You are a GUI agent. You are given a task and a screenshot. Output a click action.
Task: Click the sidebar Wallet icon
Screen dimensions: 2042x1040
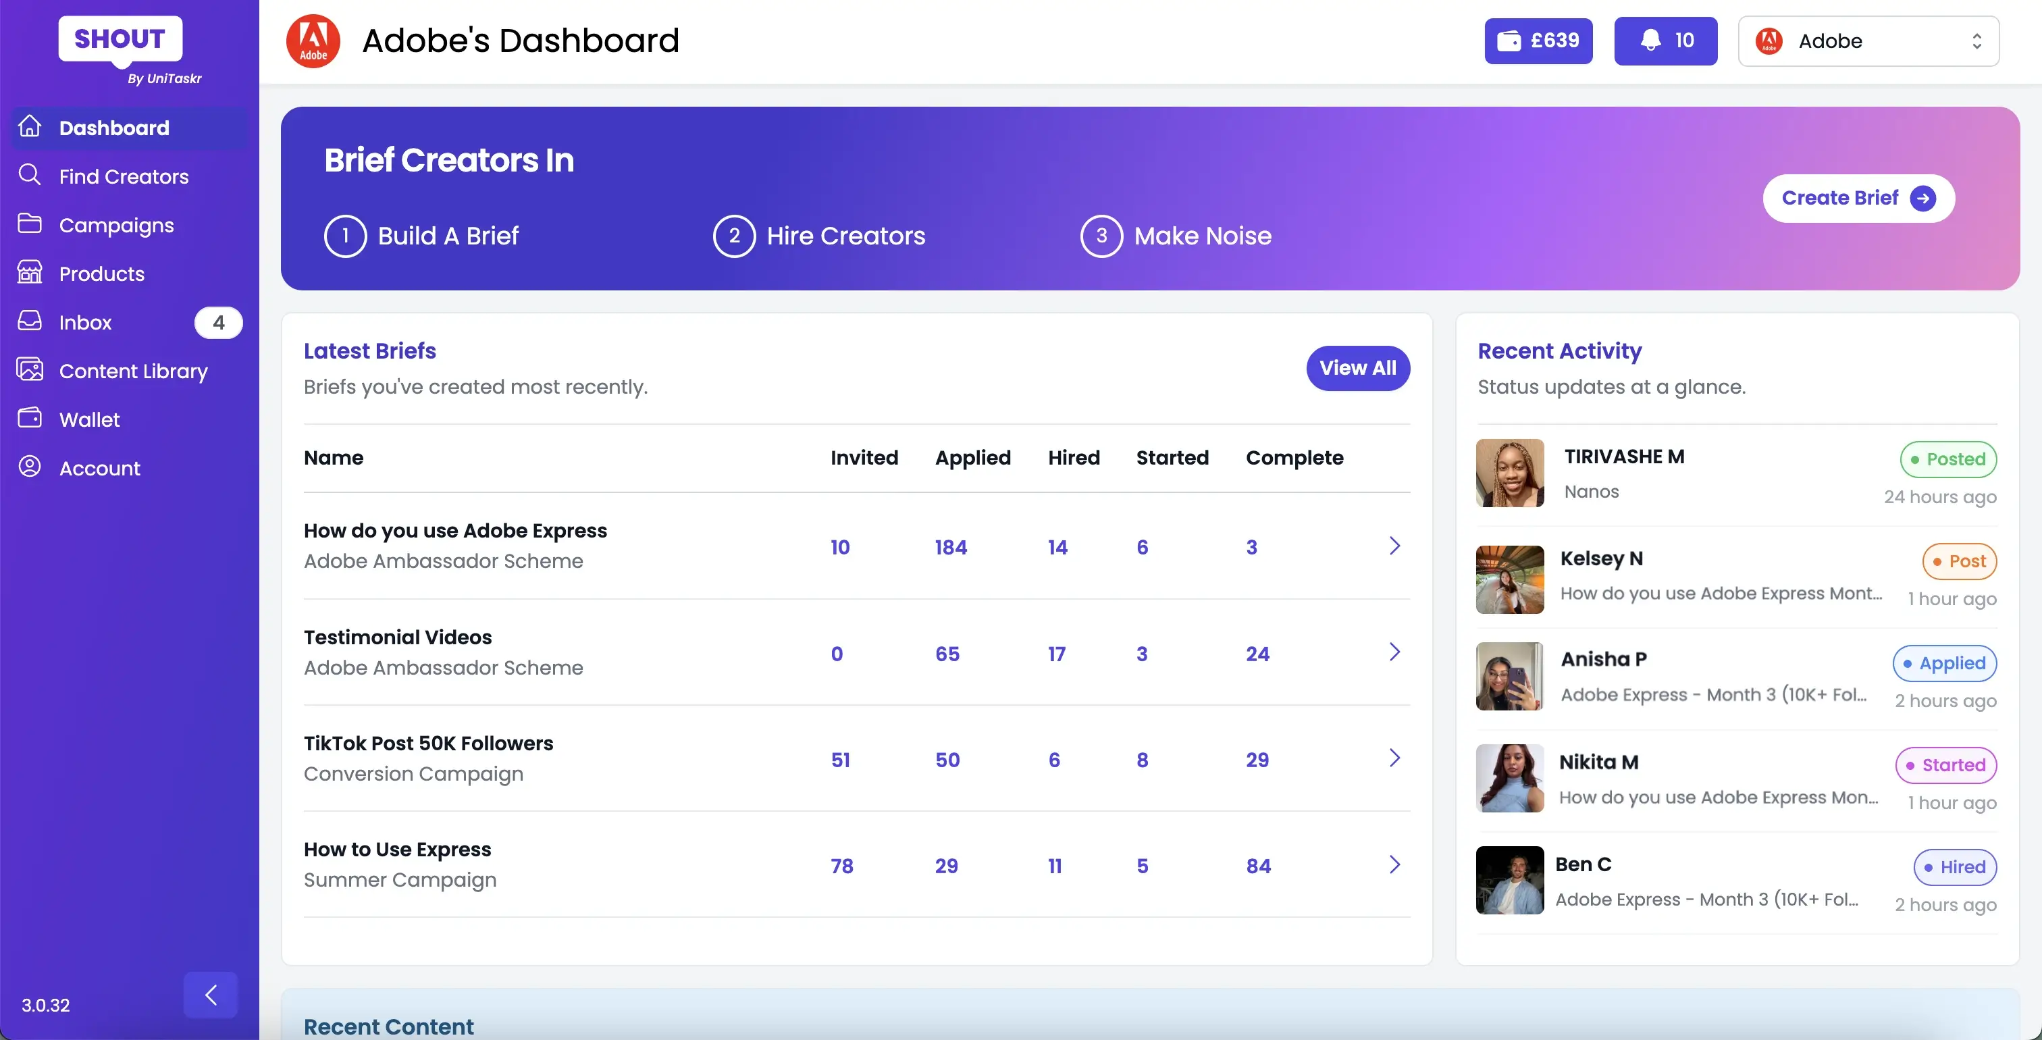29,419
